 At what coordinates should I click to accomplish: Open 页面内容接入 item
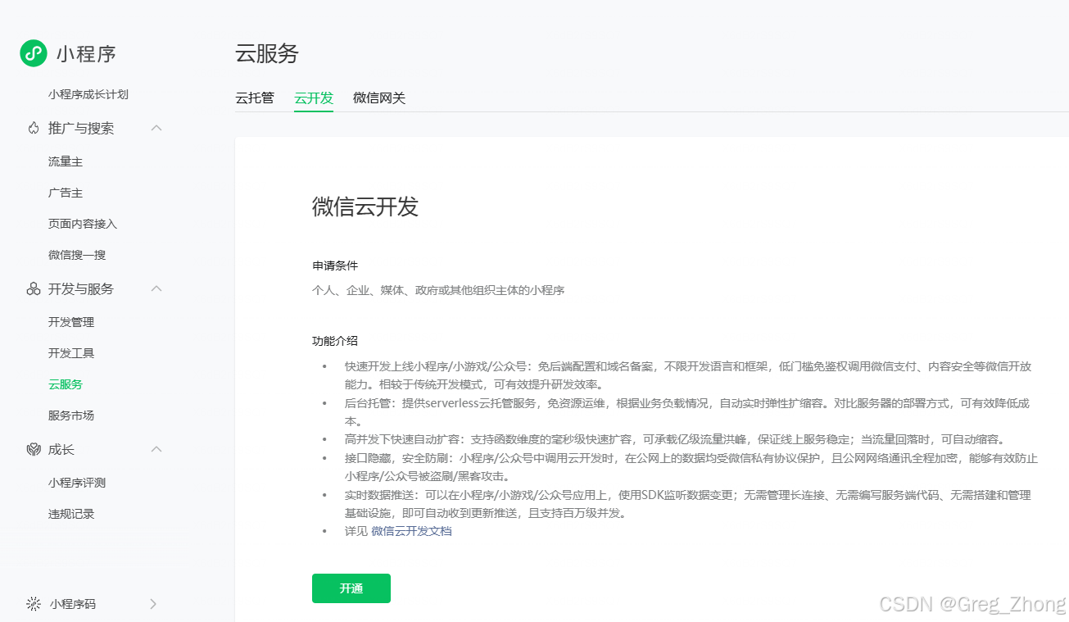[83, 224]
